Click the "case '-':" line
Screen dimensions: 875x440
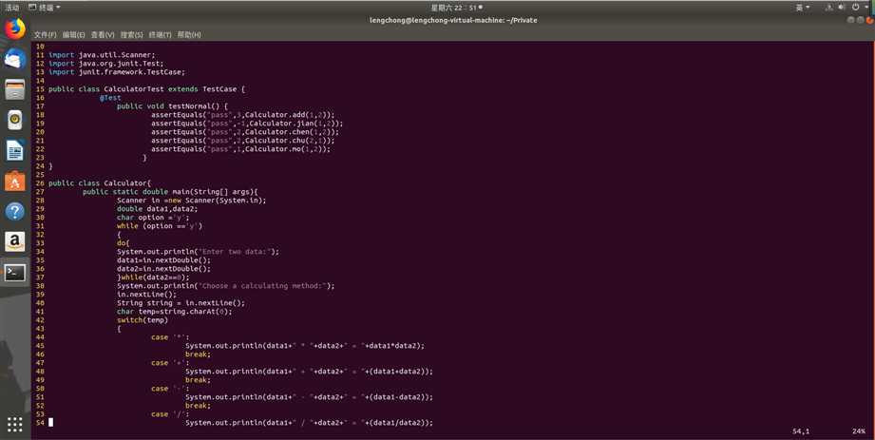(170, 389)
